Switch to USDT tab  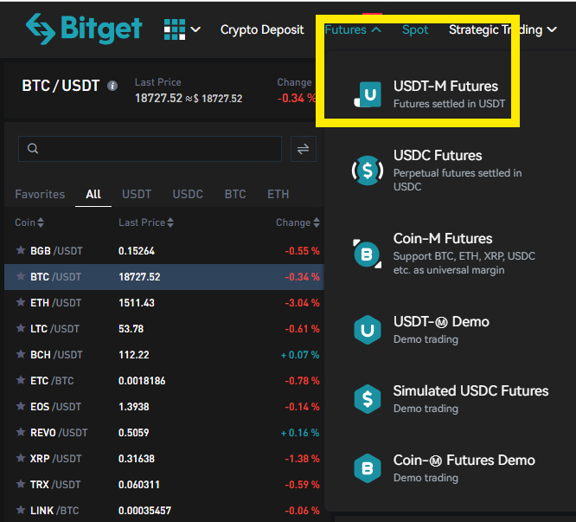pyautogui.click(x=137, y=194)
